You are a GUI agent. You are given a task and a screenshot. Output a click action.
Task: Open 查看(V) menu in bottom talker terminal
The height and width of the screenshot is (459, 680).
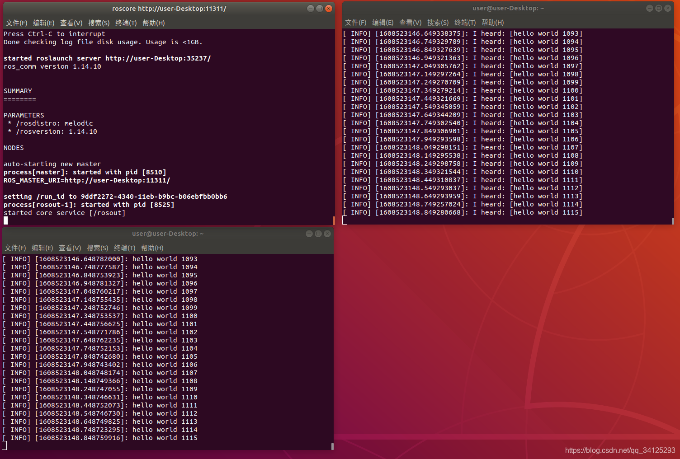[x=70, y=248]
